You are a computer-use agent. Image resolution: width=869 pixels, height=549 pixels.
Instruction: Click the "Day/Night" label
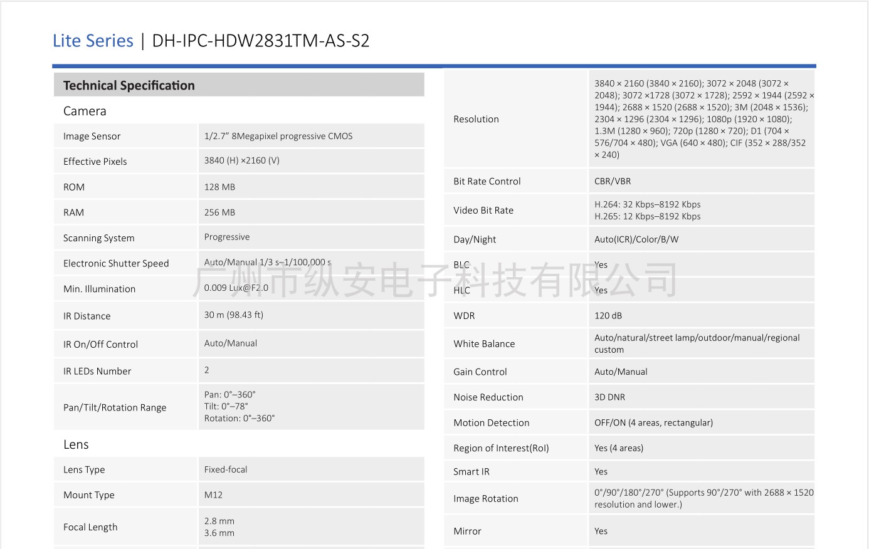475,239
